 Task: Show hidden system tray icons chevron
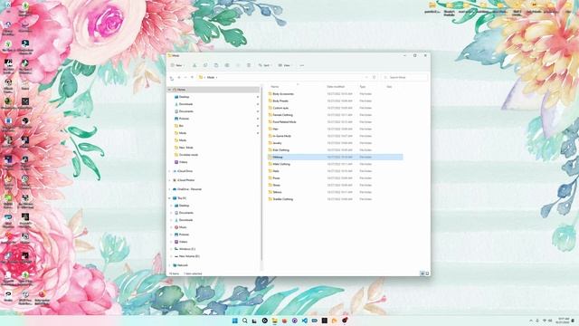531,321
